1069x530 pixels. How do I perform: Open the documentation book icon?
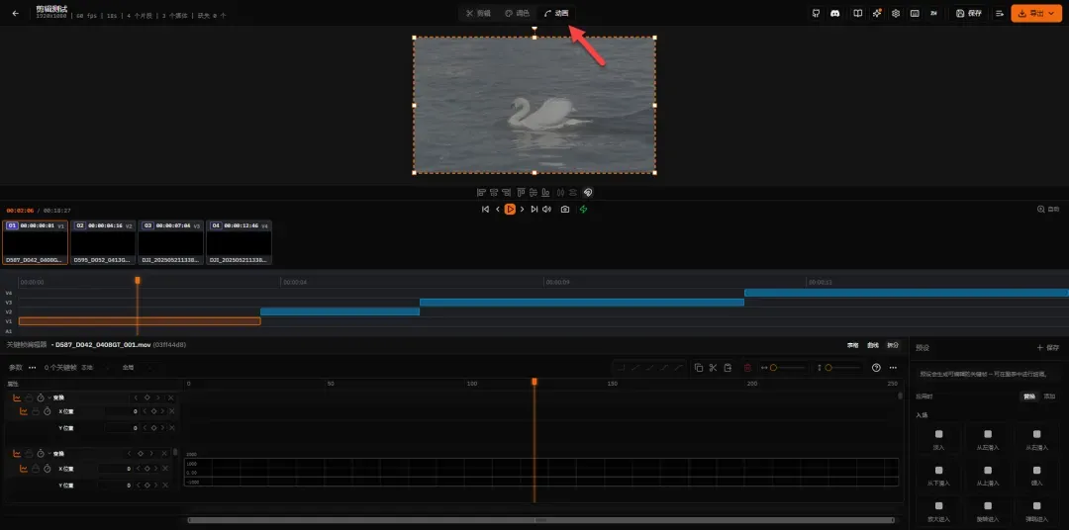[x=858, y=13]
